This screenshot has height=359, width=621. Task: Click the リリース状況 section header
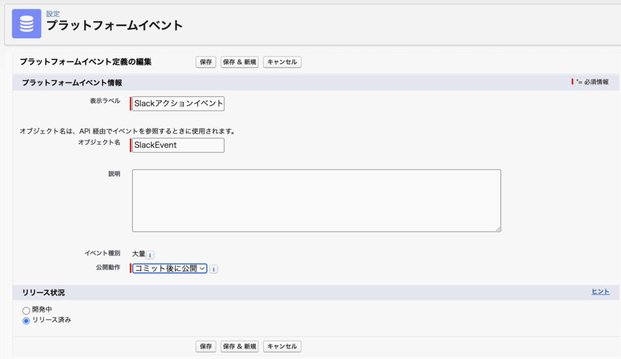click(x=43, y=292)
